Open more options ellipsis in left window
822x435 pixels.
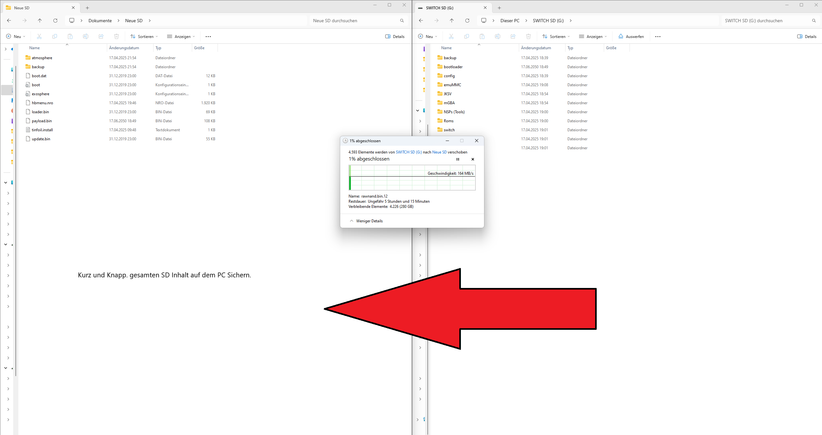(x=208, y=36)
